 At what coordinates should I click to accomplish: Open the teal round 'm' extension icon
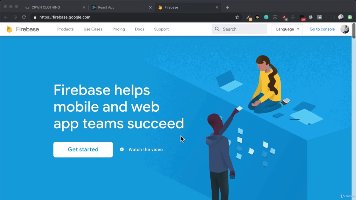pyautogui.click(x=266, y=17)
